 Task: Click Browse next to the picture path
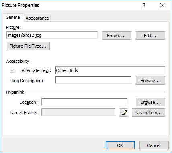(117, 36)
